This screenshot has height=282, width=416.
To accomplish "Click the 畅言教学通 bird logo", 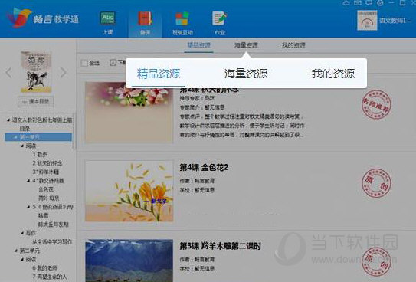I will (19, 18).
